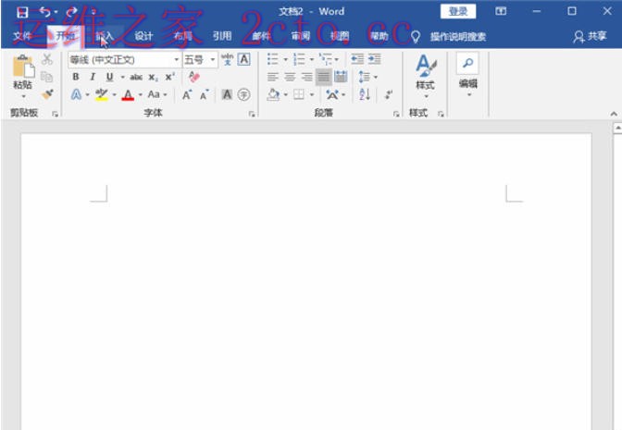The image size is (622, 430).
Task: Toggle Italic formatting
Action: (93, 77)
